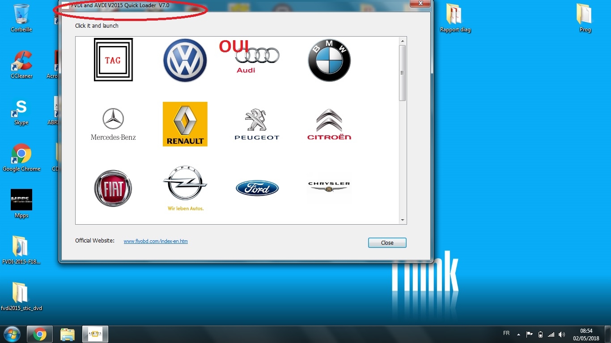Launch the Ford oval logo
The height and width of the screenshot is (343, 611).
coord(257,188)
